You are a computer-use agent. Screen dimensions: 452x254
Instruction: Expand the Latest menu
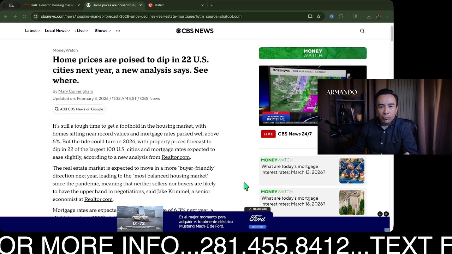[x=32, y=31]
